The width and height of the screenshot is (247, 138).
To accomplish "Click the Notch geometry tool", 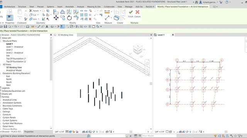I will click(x=34, y=11).
